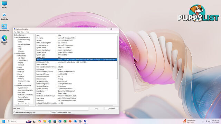This screenshot has width=221, height=124.
Task: Expand the Storage node
Action: 17,76
